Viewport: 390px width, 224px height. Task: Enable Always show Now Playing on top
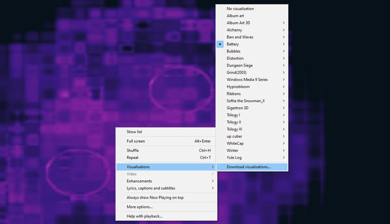coord(155,198)
